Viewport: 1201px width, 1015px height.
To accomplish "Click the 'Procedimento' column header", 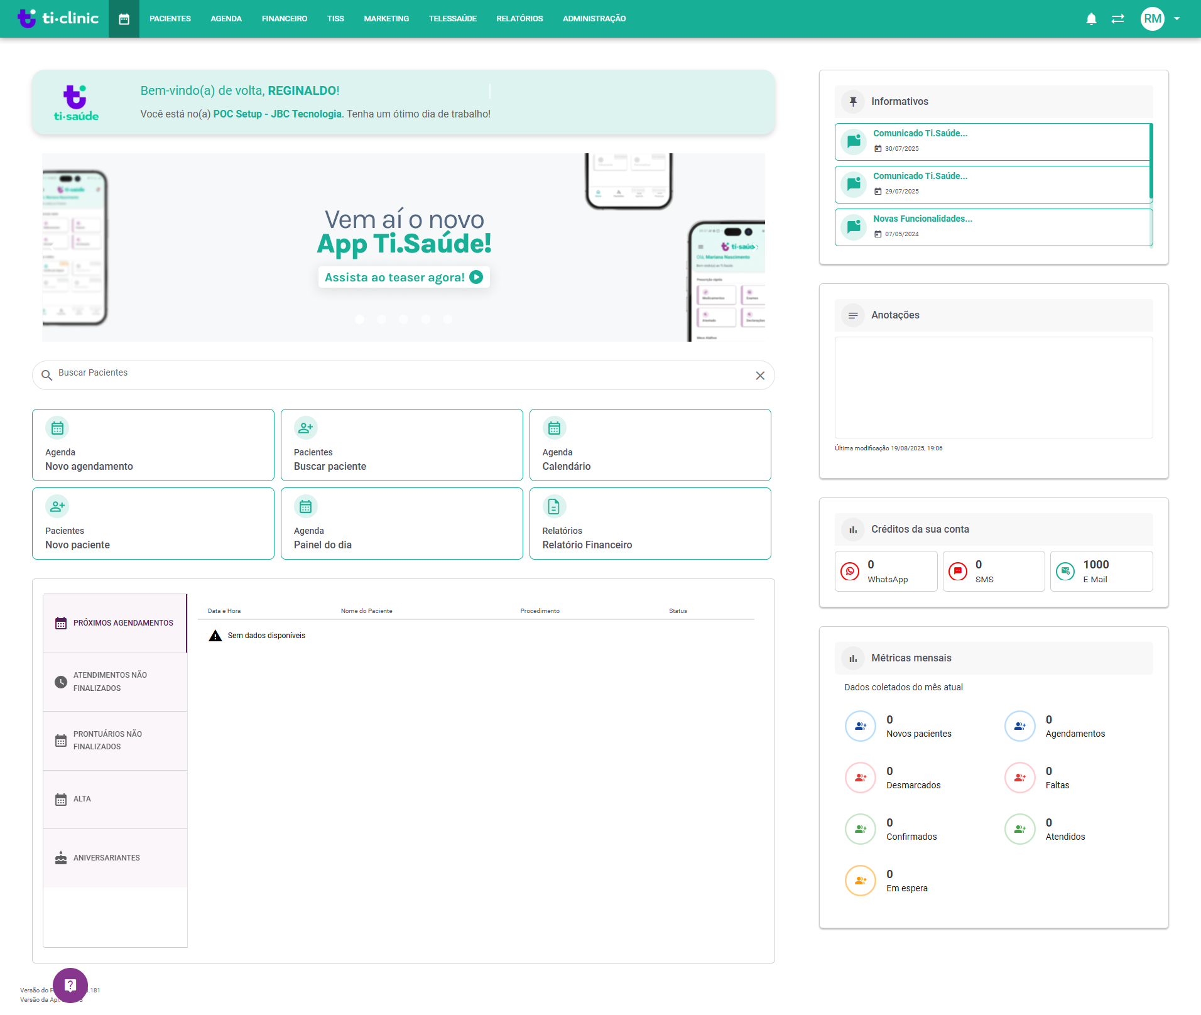I will 540,611.
